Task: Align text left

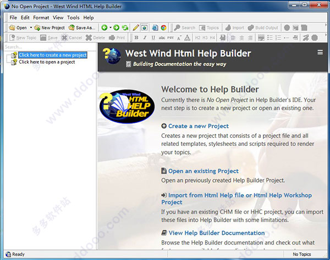Action: (233, 37)
